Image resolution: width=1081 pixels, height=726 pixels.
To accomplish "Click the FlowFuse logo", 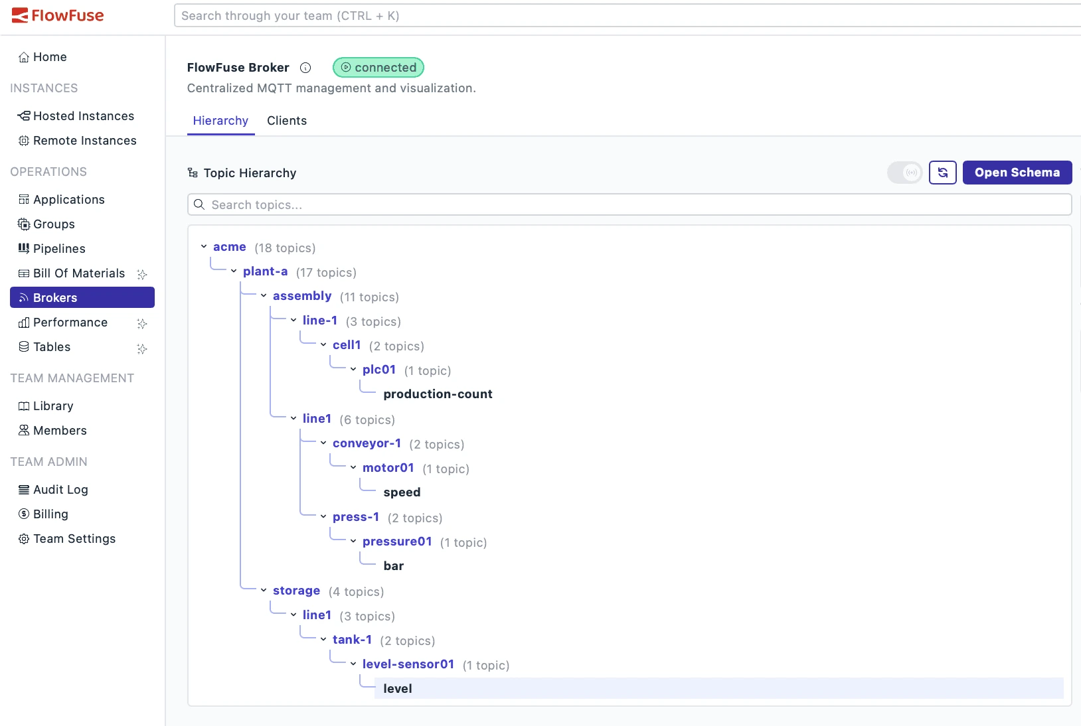I will point(58,15).
